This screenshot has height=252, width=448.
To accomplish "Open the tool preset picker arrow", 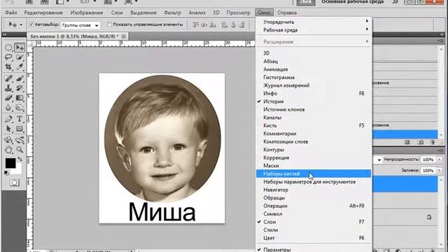I will tap(21, 25).
